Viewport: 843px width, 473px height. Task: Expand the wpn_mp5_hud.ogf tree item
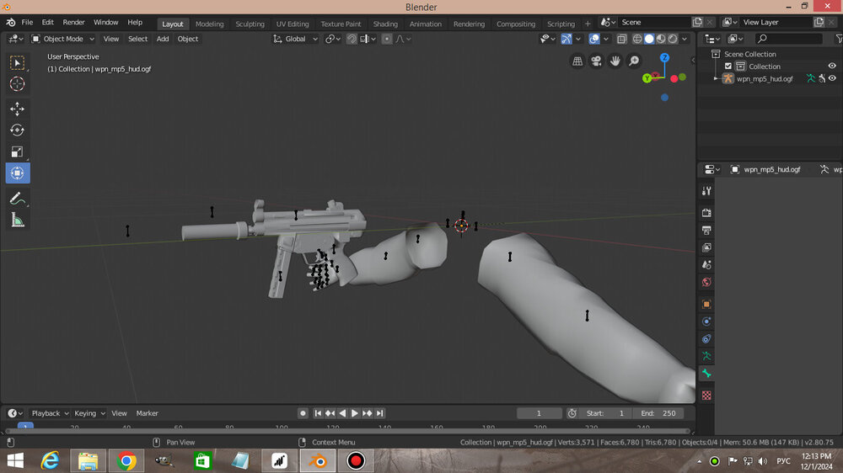pyautogui.click(x=716, y=78)
